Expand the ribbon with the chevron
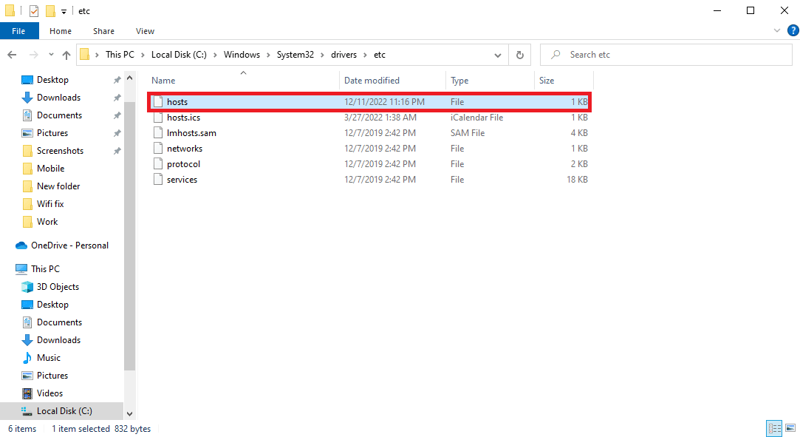 coord(776,30)
